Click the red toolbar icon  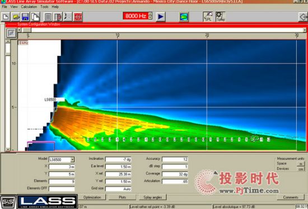pos(78,17)
